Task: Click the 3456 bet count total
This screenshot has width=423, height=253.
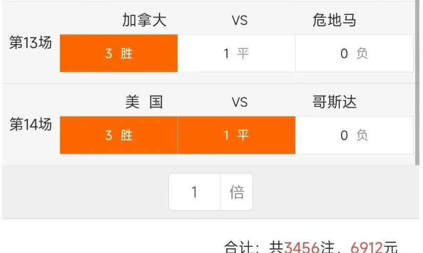Action: [x=303, y=245]
